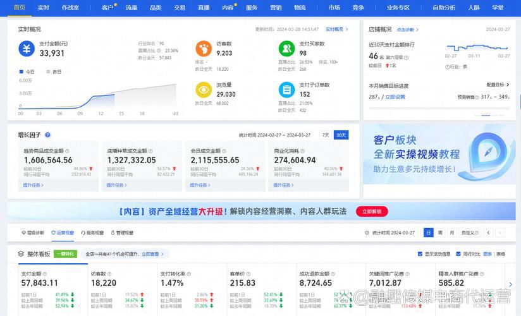
Task: Toggle the 同行对比 checkbox
Action: (x=458, y=254)
